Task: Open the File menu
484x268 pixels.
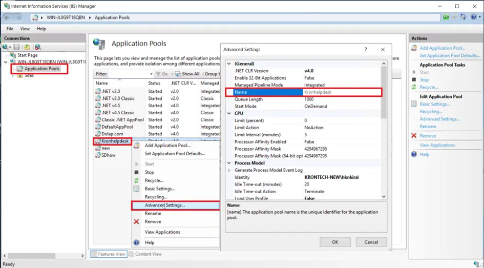Action: coord(10,29)
